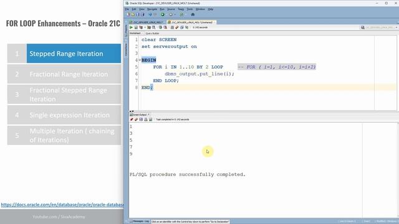
Task: Click the editor/output splitter arrows
Action: click(x=132, y=111)
